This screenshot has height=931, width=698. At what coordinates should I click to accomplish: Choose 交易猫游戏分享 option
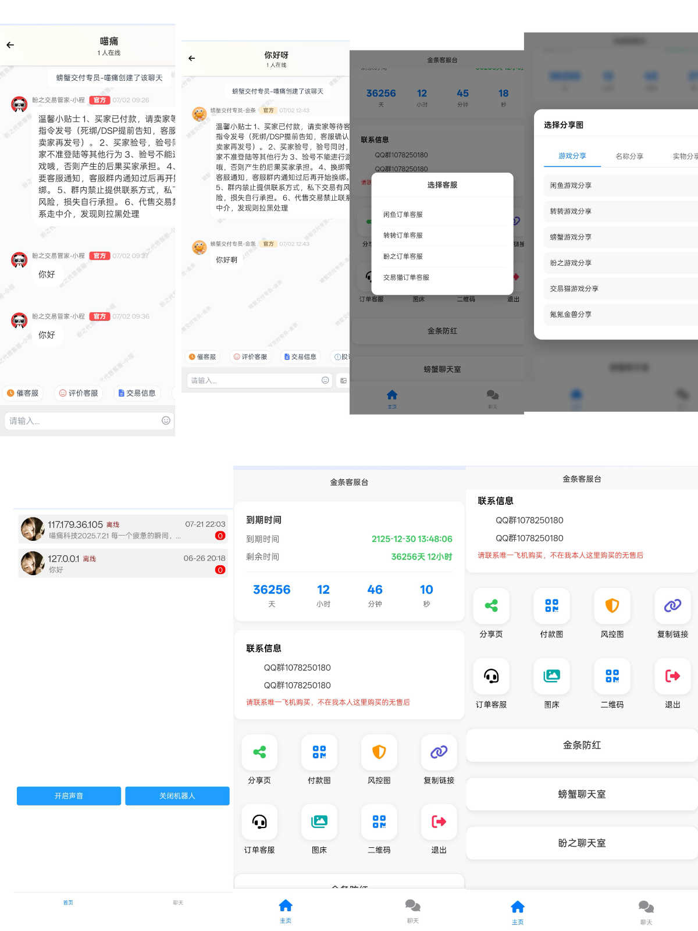click(x=621, y=288)
